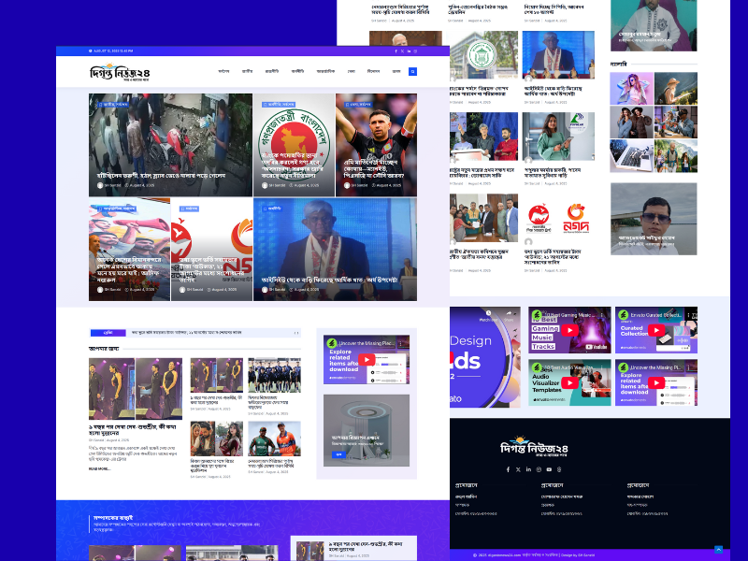The height and width of the screenshot is (561, 748).
Task: Click the white footer site logo
Action: pyautogui.click(x=534, y=447)
